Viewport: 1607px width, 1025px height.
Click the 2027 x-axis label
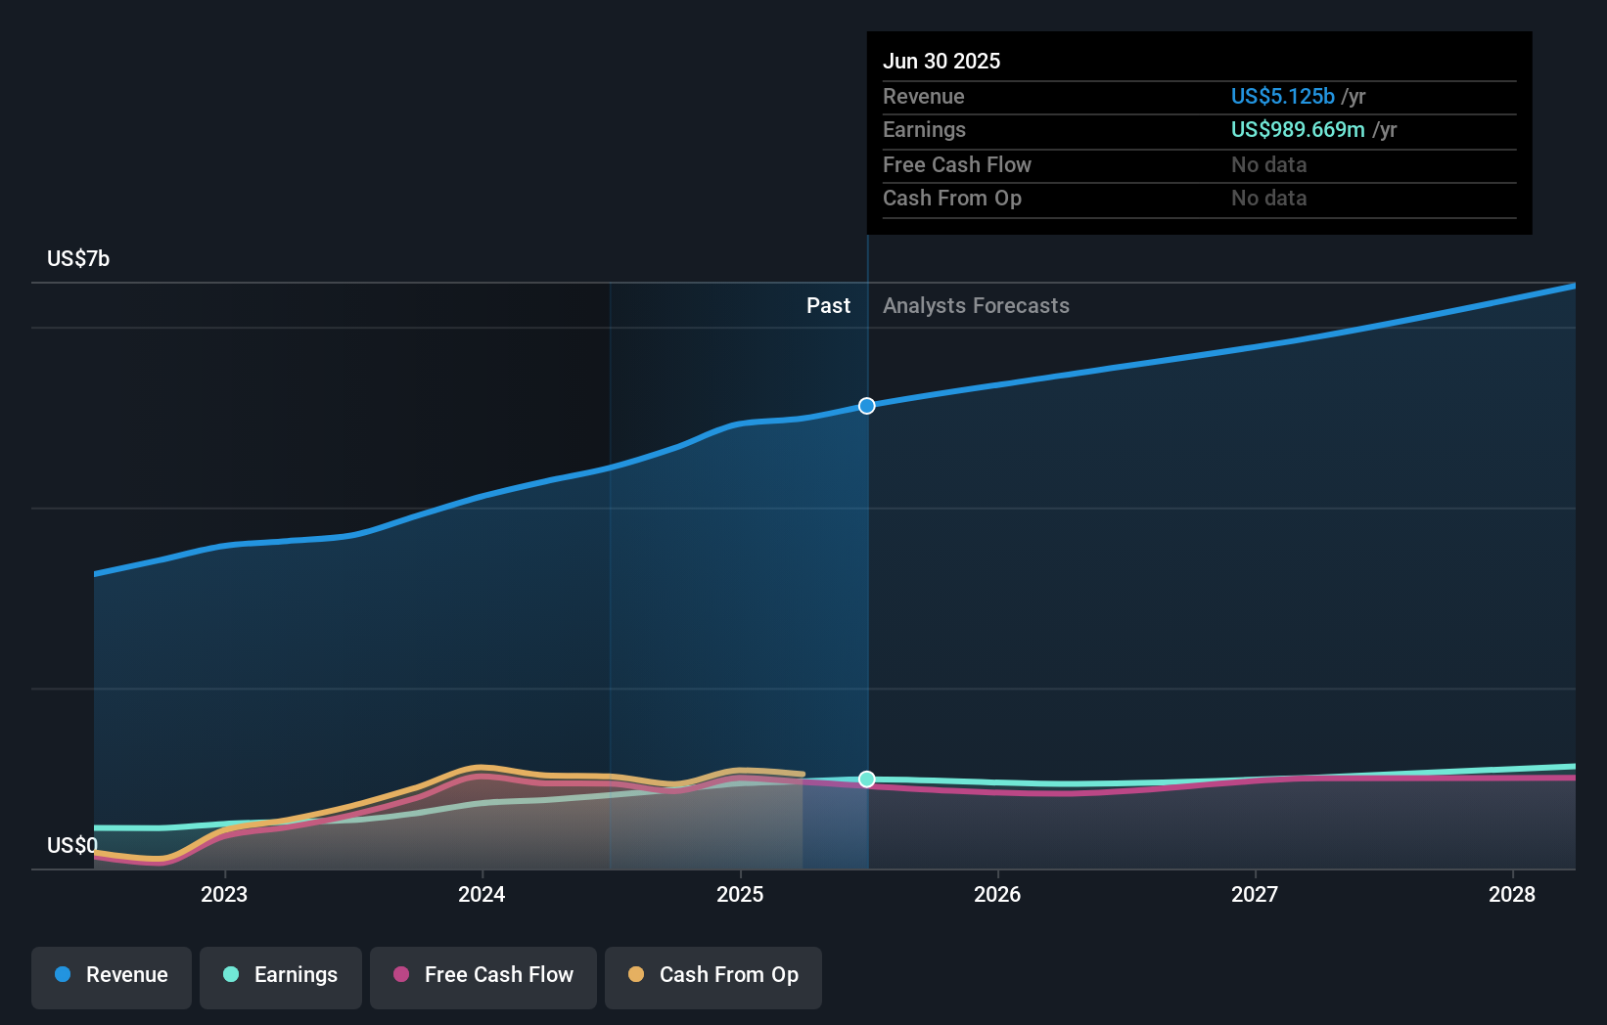click(x=1255, y=894)
